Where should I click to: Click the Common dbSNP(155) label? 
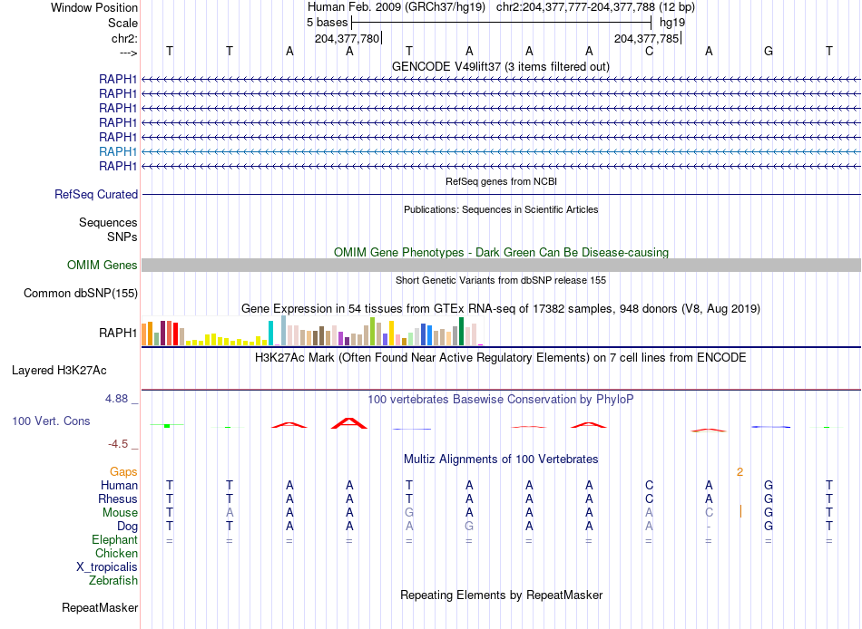(81, 294)
